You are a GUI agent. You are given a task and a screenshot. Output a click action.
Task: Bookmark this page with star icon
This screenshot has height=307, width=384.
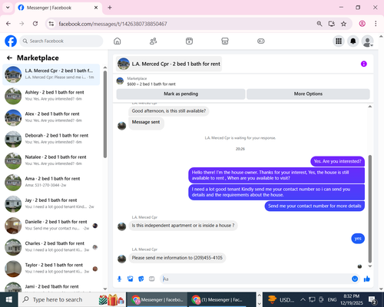point(343,24)
